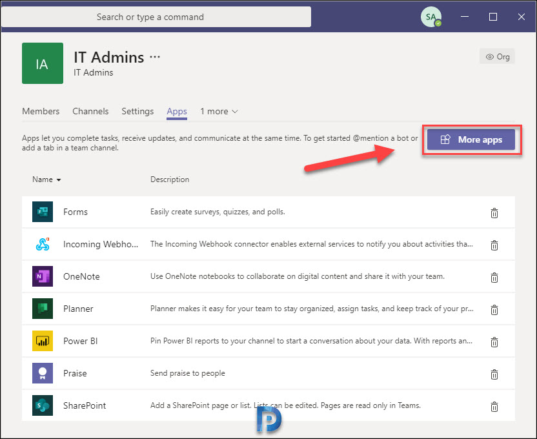Select the Power BI app name
Viewport: 537px width, 439px height.
(81, 341)
